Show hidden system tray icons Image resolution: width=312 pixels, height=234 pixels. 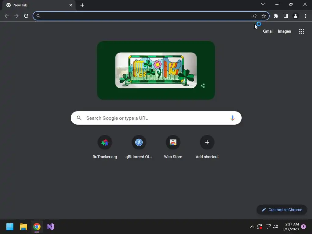tap(252, 227)
